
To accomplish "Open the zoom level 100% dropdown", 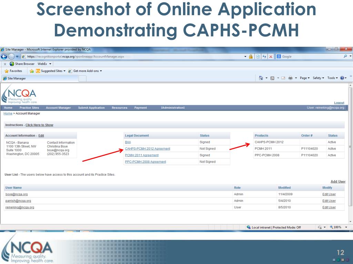I will click(x=346, y=227).
